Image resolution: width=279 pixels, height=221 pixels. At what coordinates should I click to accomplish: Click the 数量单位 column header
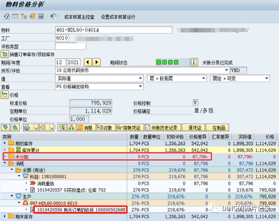tap(152, 137)
